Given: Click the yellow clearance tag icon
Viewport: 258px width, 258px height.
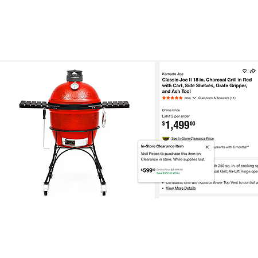Looking at the screenshot, I should (x=166, y=138).
